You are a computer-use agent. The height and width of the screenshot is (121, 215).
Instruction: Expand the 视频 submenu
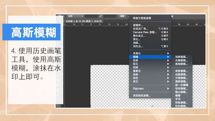(x=150, y=67)
